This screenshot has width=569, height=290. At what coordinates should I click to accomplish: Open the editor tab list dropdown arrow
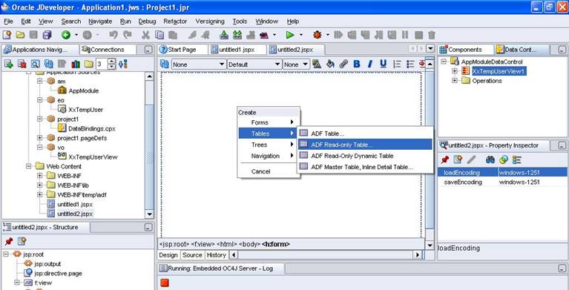click(430, 49)
